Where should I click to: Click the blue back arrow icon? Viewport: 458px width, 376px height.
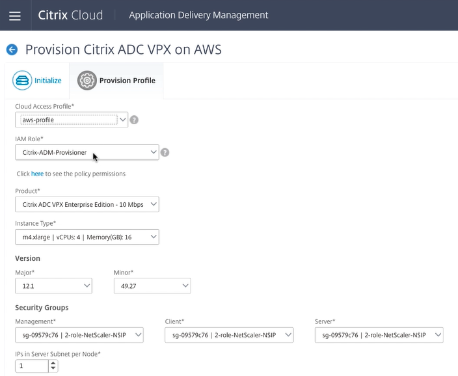(12, 49)
